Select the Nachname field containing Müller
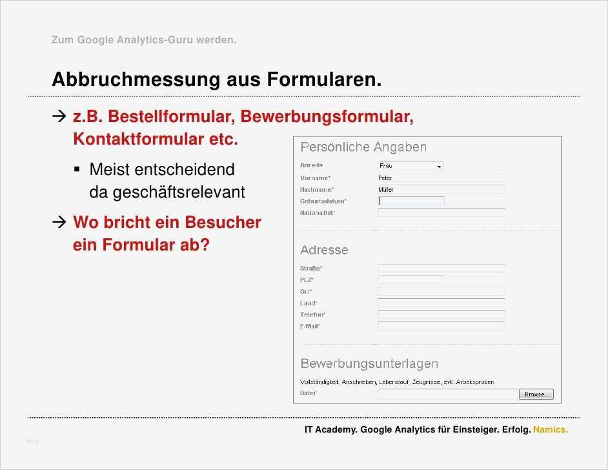The height and width of the screenshot is (470, 608). click(x=441, y=189)
